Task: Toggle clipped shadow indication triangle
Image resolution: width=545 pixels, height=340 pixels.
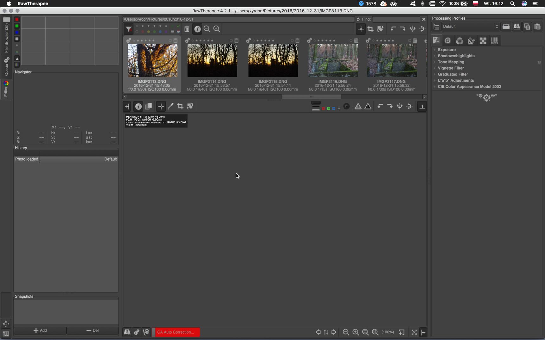Action: 358,107
